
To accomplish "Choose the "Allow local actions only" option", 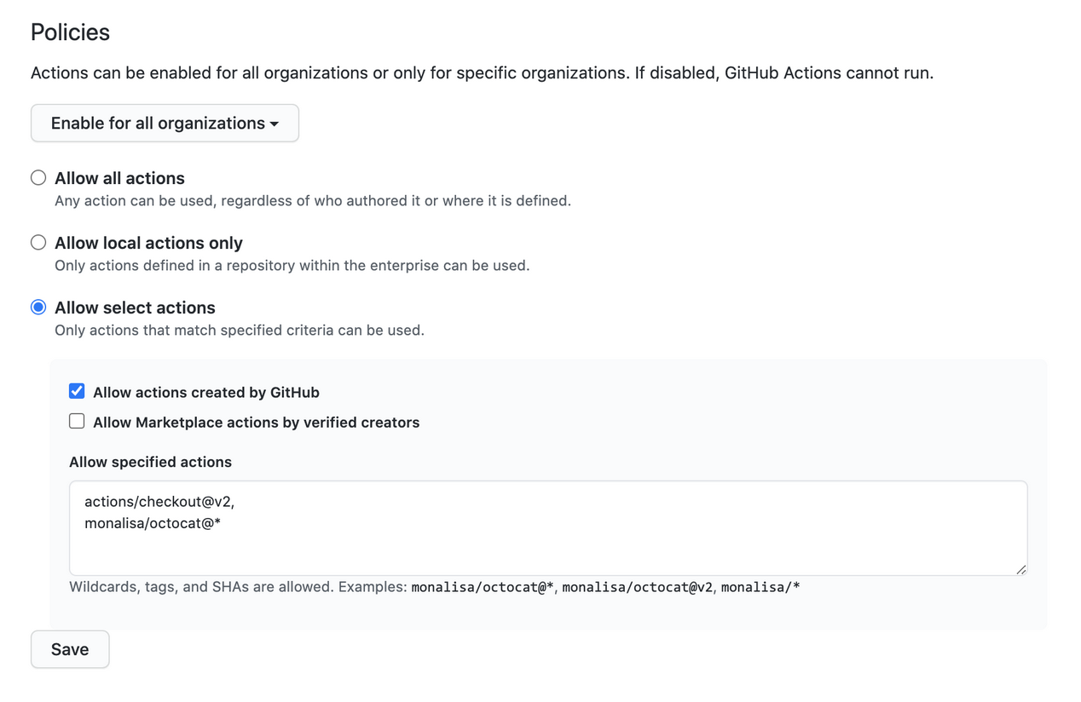I will [x=38, y=242].
